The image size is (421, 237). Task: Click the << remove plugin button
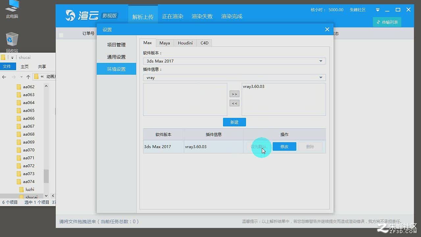pos(235,103)
